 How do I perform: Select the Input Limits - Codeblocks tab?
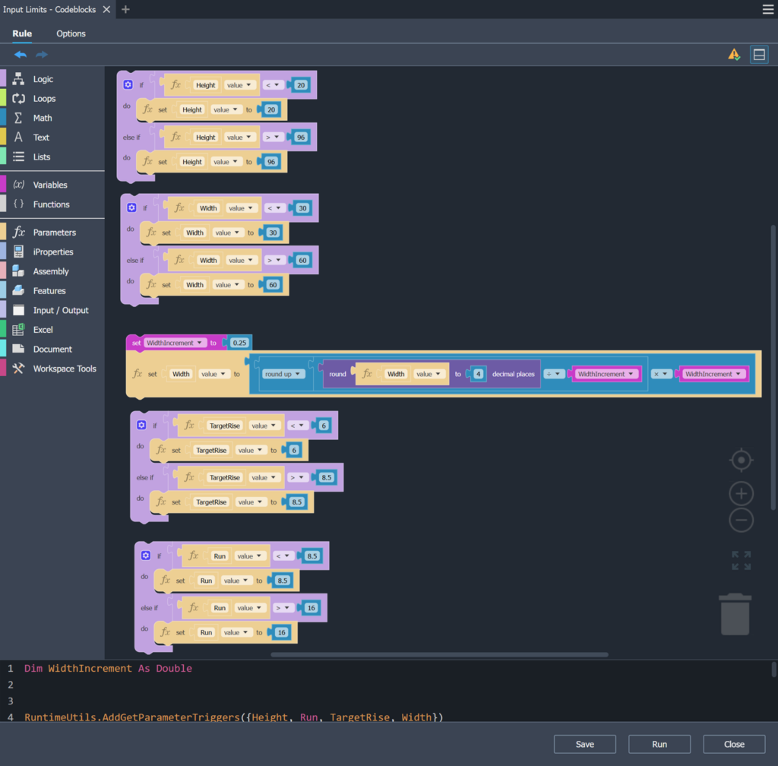click(x=49, y=9)
